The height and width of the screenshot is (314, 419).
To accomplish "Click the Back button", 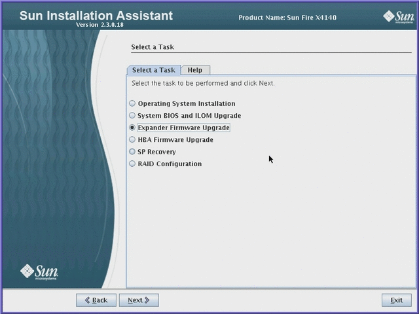I will 96,300.
